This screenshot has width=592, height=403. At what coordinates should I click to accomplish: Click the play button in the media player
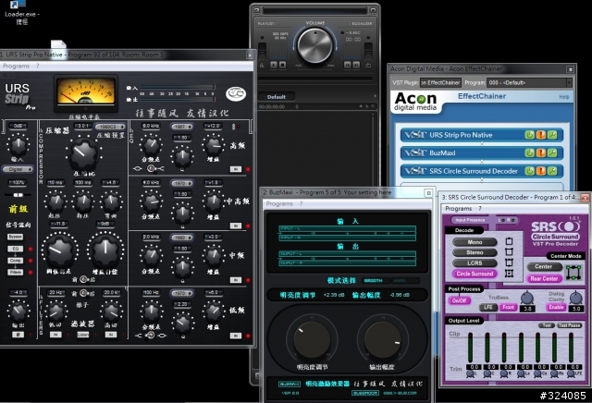coord(274,65)
